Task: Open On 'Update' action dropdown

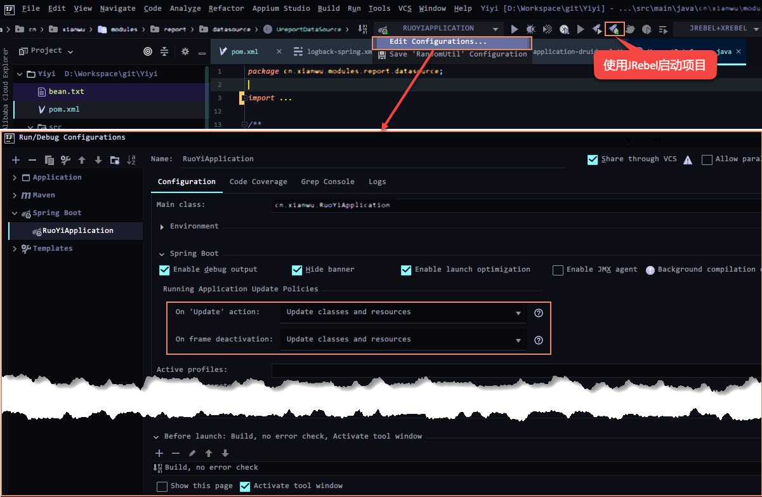Action: click(x=404, y=312)
